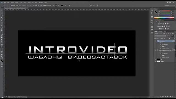Select the Rectangular Marquee tool
176x99 pixels.
[x=2, y=13]
